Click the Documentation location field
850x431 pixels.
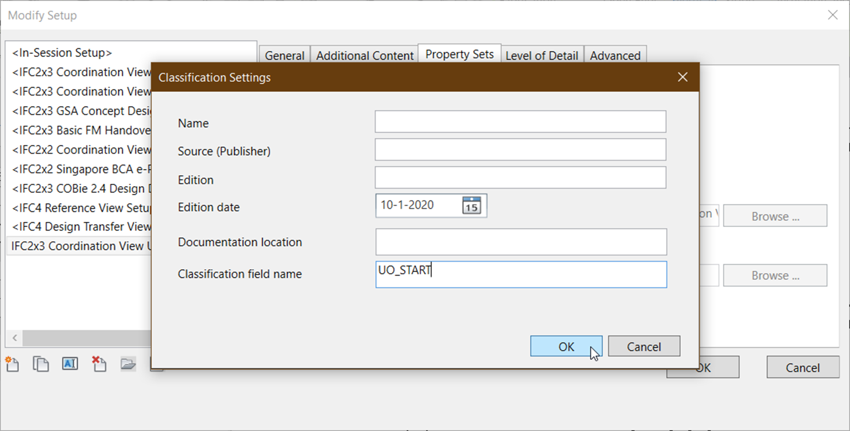(x=521, y=242)
